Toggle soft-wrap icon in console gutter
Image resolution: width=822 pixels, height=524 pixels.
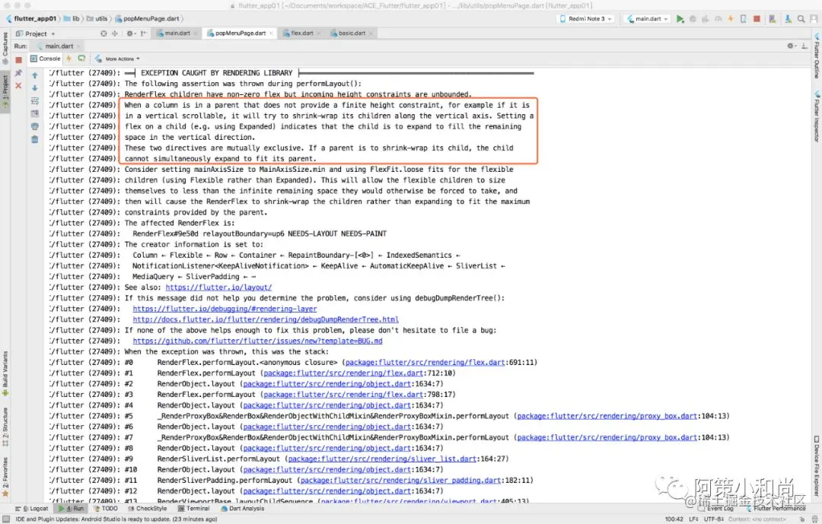click(34, 100)
